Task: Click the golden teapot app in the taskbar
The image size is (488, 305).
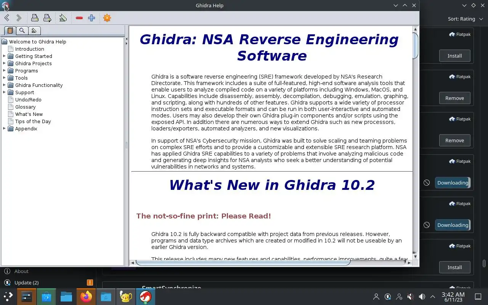Action: pyautogui.click(x=126, y=297)
